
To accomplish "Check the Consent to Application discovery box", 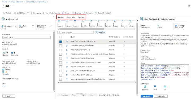I will 60,46.
